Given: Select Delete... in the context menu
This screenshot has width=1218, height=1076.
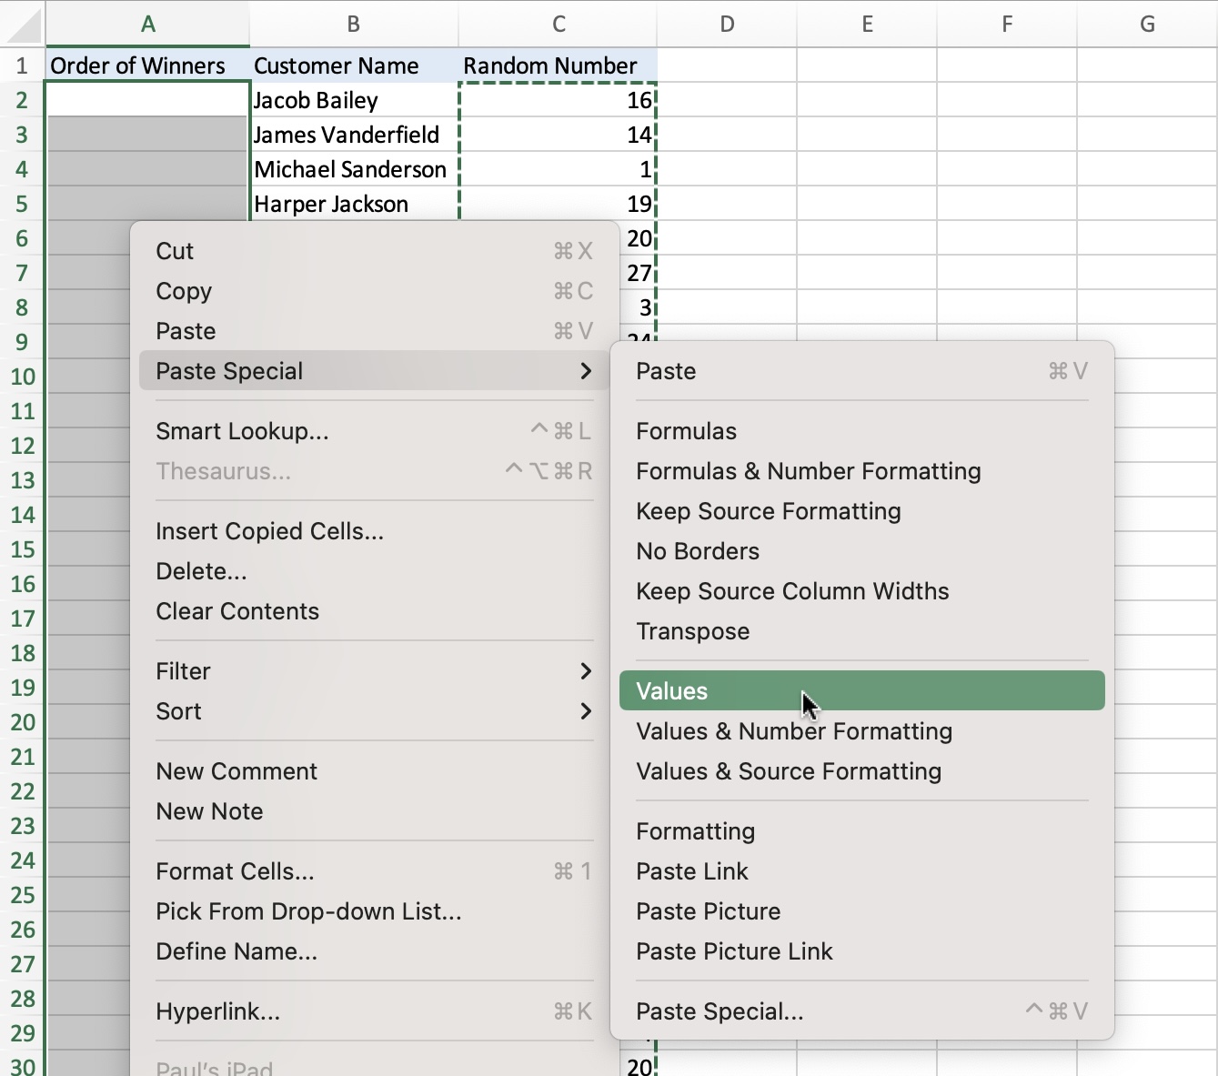Looking at the screenshot, I should (374, 571).
